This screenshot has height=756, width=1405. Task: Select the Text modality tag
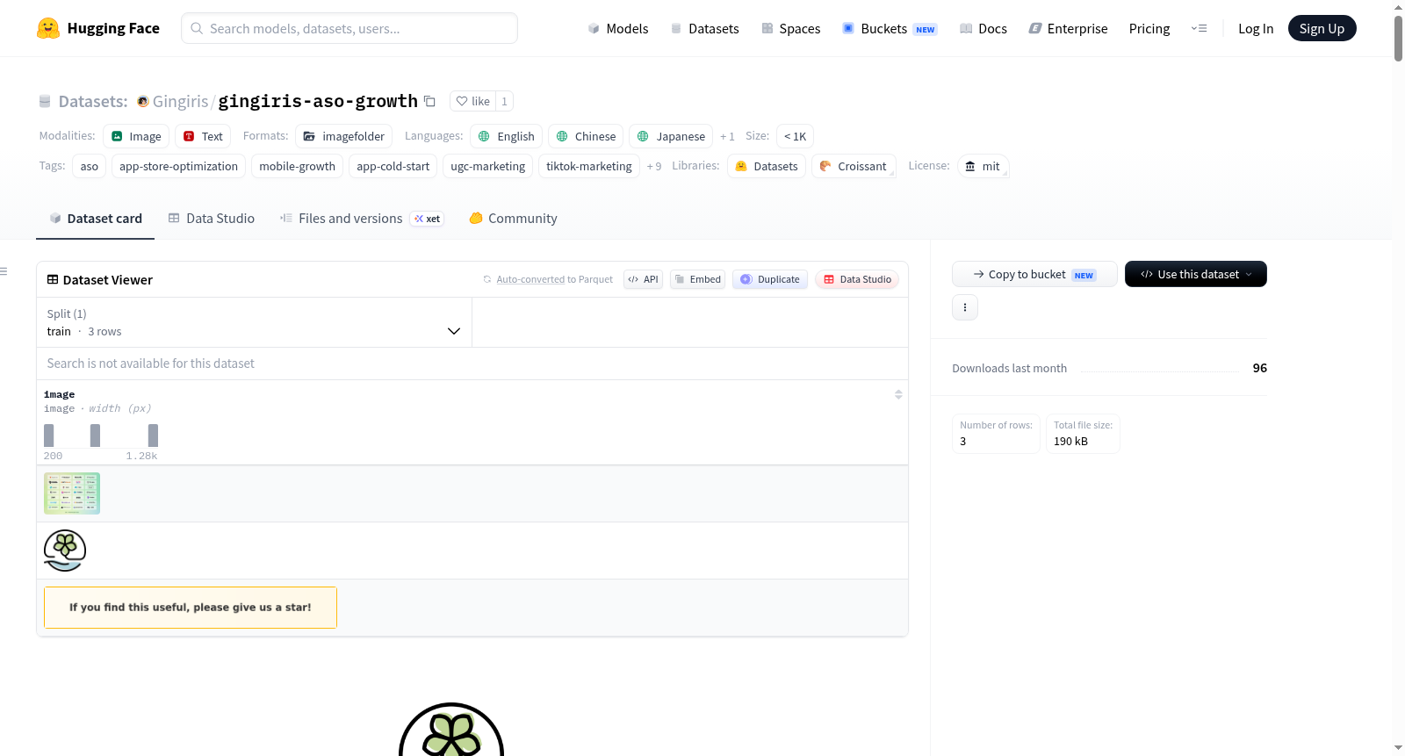pos(203,136)
